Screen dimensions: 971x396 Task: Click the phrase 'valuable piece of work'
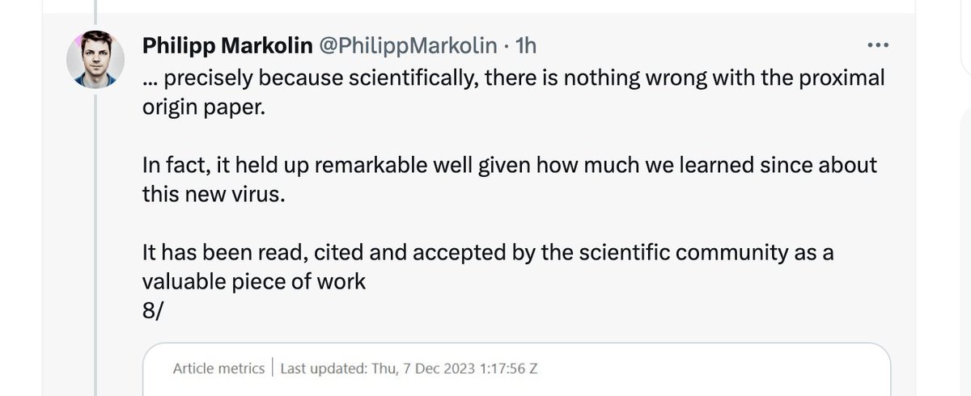click(x=254, y=283)
